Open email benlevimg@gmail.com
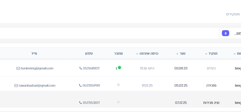Viewport: 241px width, 112px height. (37, 68)
